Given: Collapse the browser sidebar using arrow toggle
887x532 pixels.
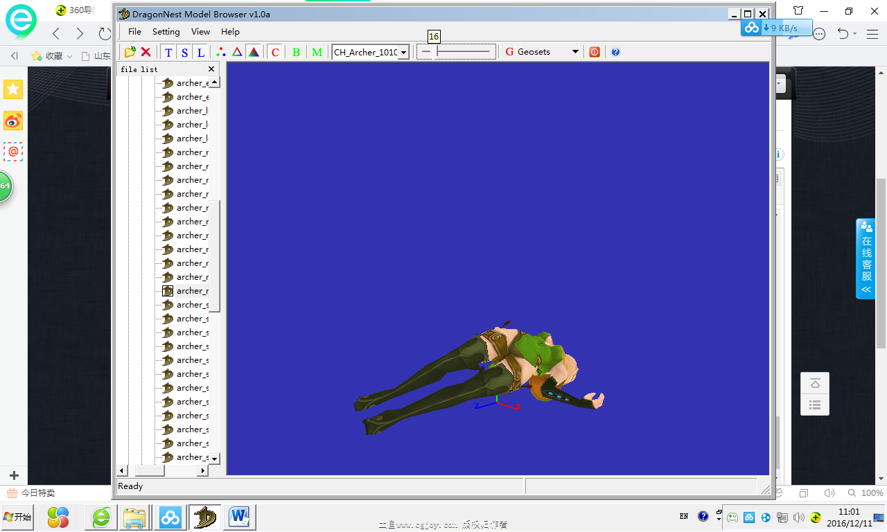Looking at the screenshot, I should click(14, 56).
